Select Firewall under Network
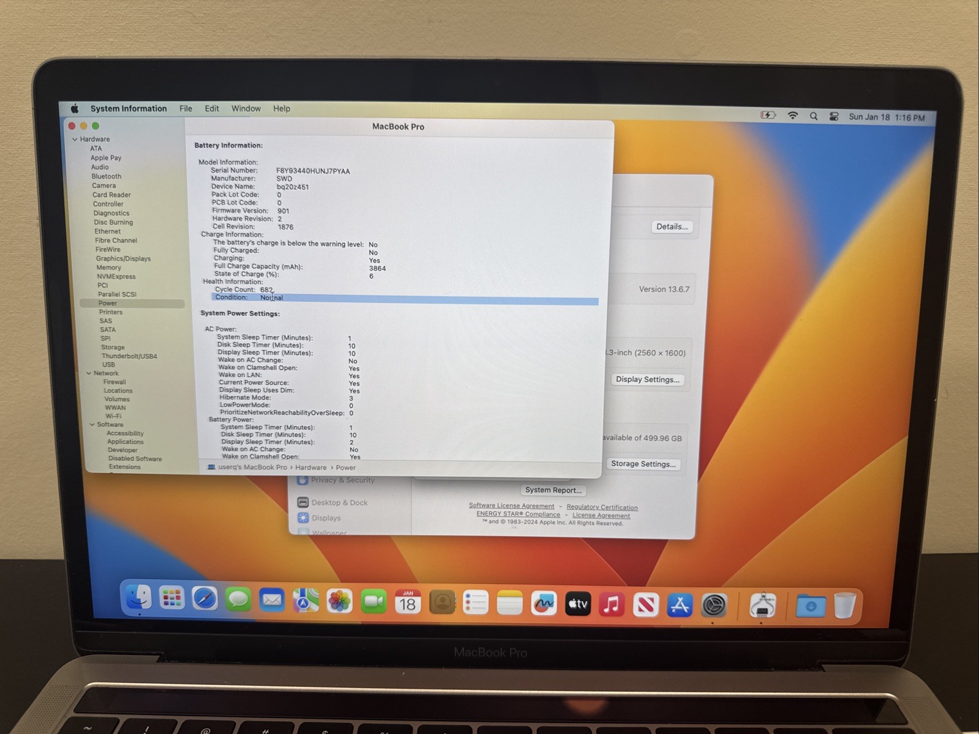The width and height of the screenshot is (979, 734). (x=114, y=382)
